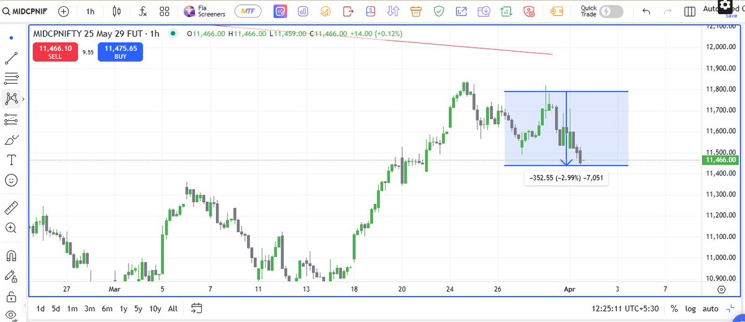Add a symbol to compare with plus icon
The image size is (745, 322).
[x=63, y=11]
